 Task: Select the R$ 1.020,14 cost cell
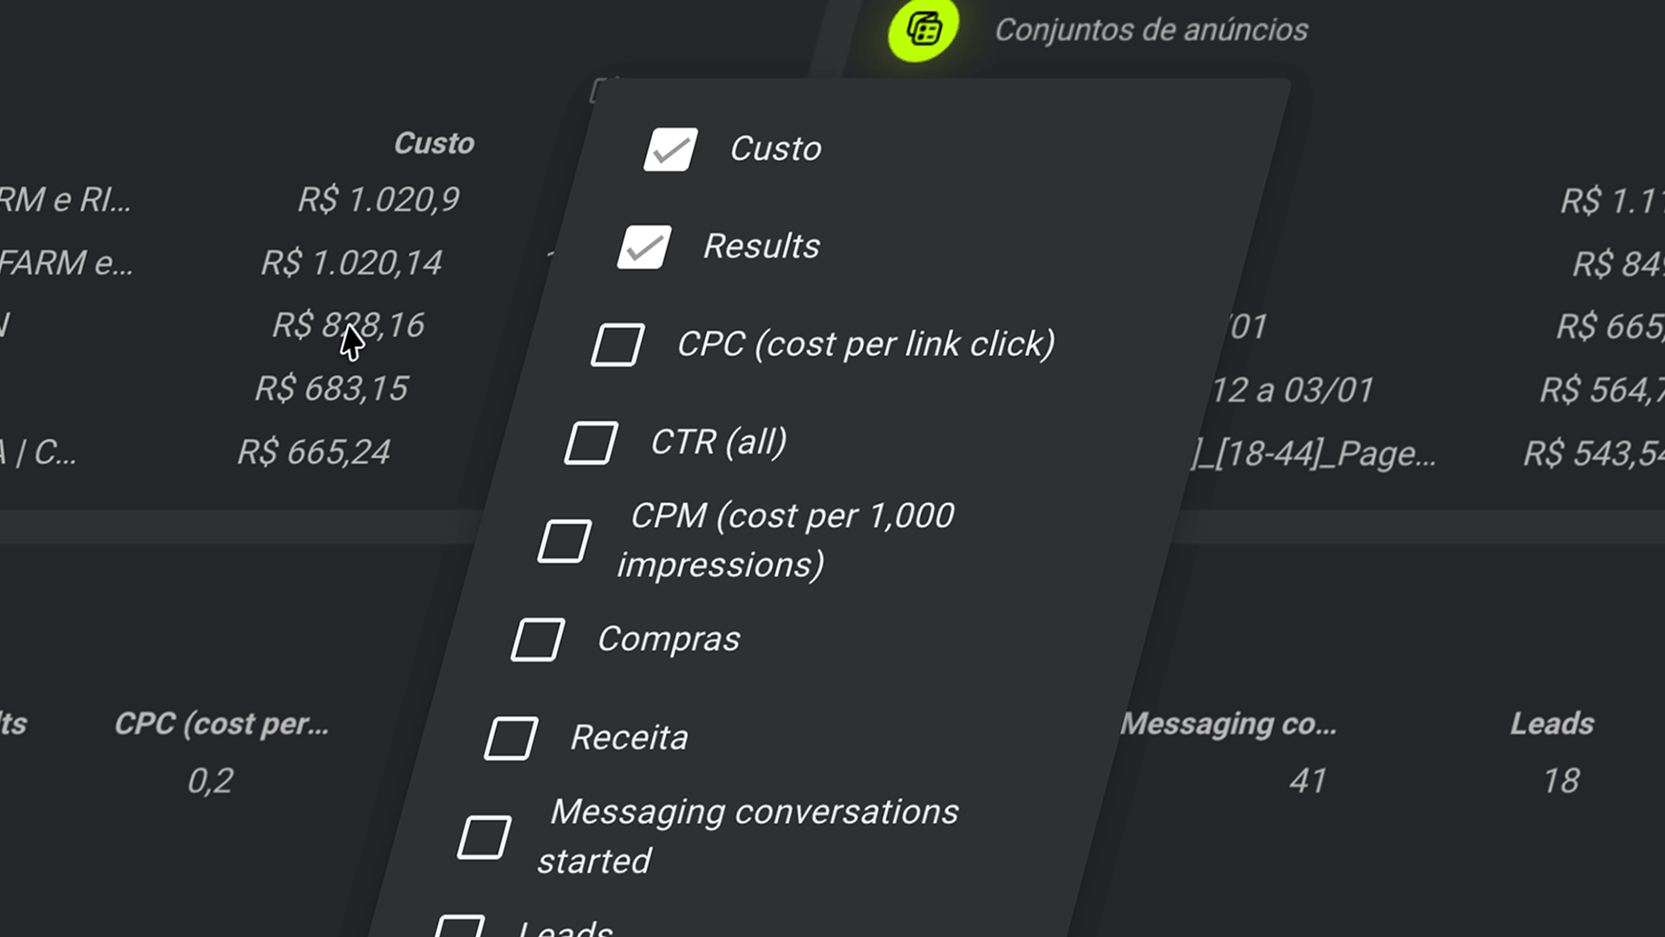pos(351,263)
